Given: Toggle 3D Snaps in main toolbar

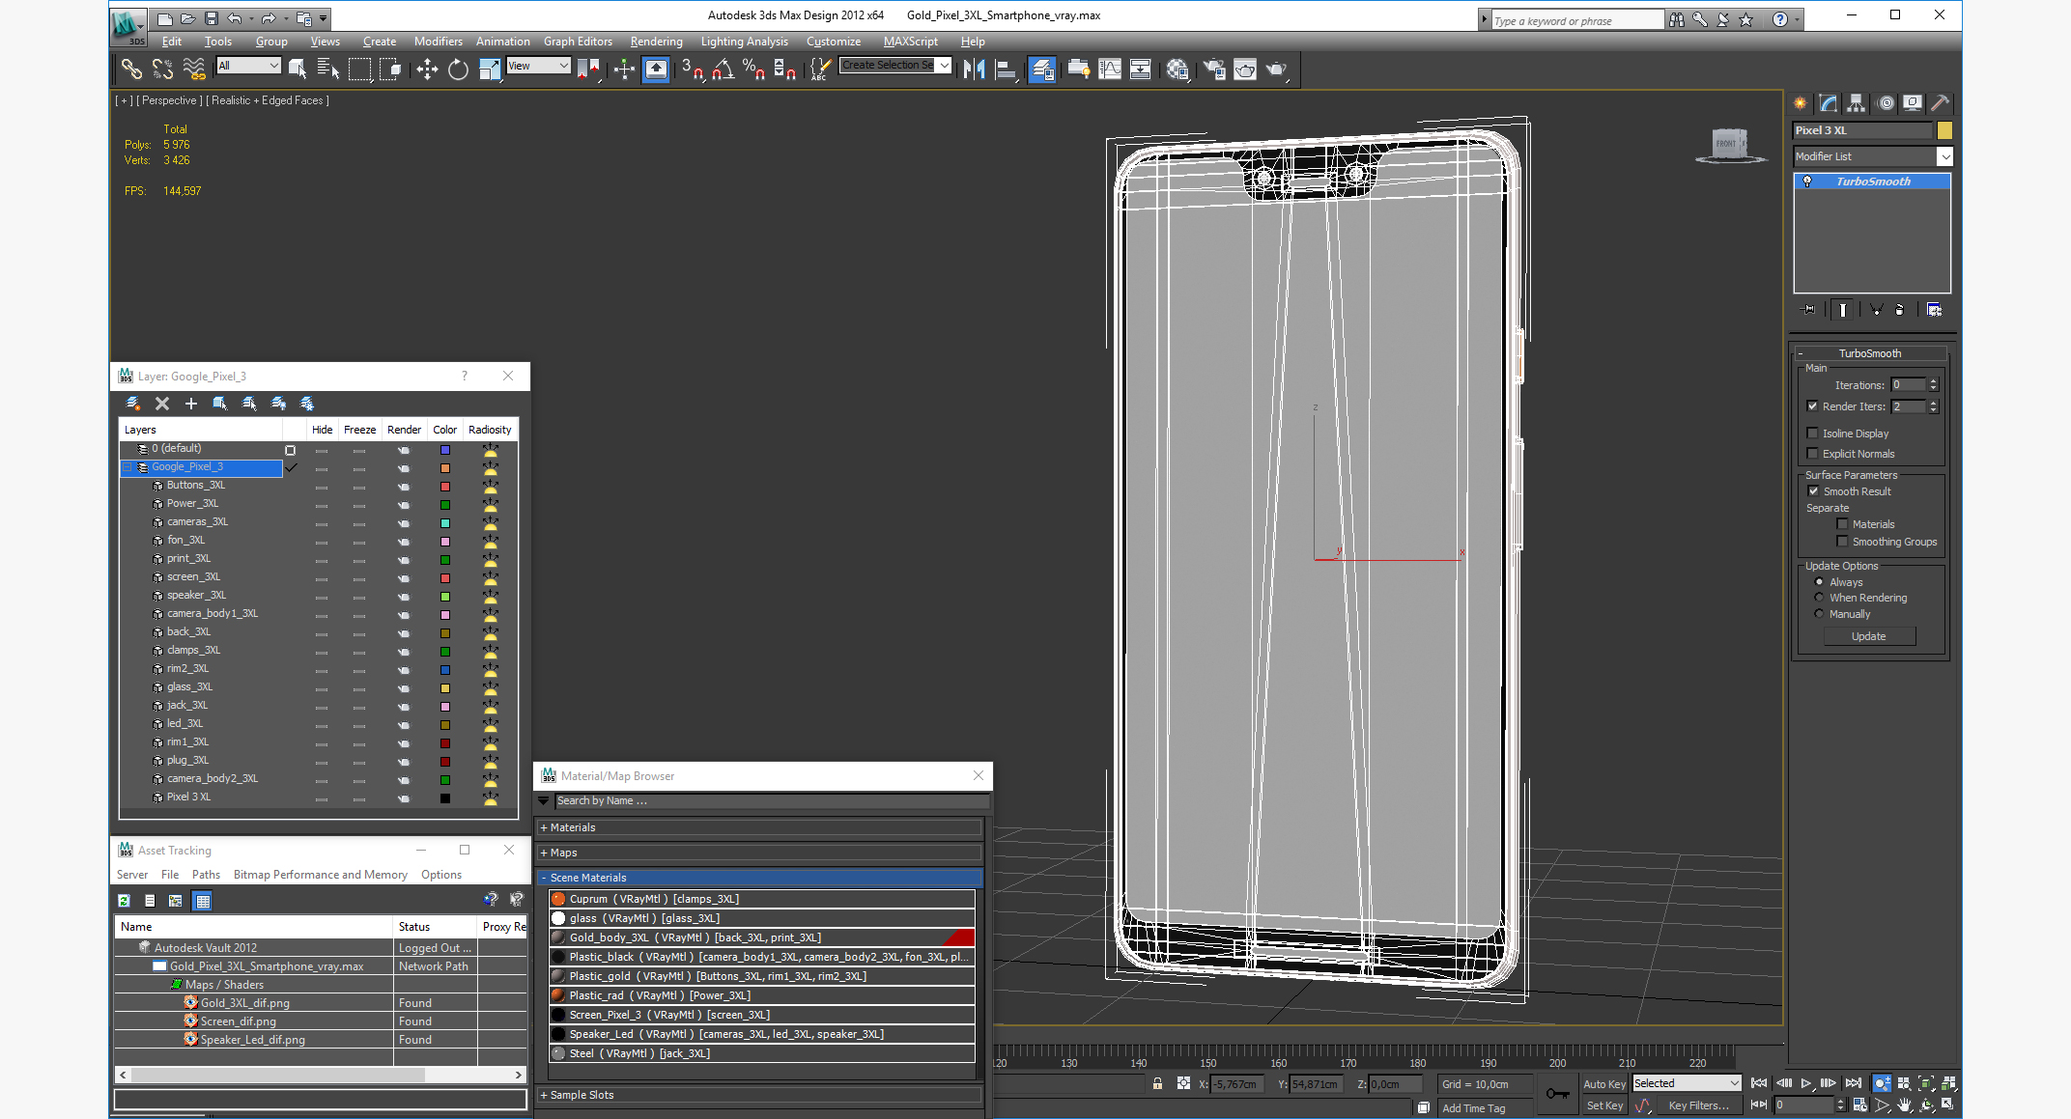Looking at the screenshot, I should click(x=693, y=69).
